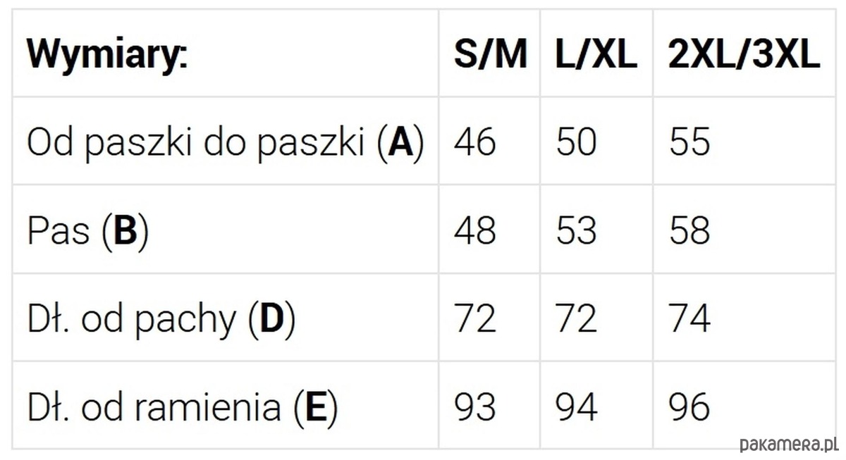Select the S/M column header
The width and height of the screenshot is (846, 460).
click(491, 54)
